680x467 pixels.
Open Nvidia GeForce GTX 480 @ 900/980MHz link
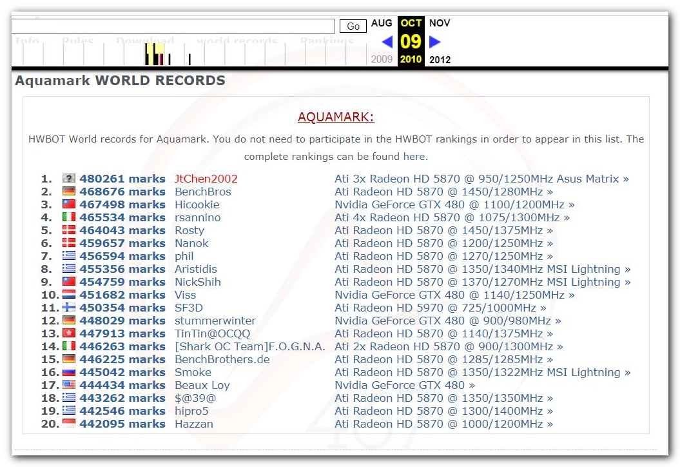[448, 321]
